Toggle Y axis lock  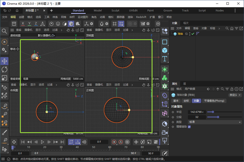click(29, 24)
